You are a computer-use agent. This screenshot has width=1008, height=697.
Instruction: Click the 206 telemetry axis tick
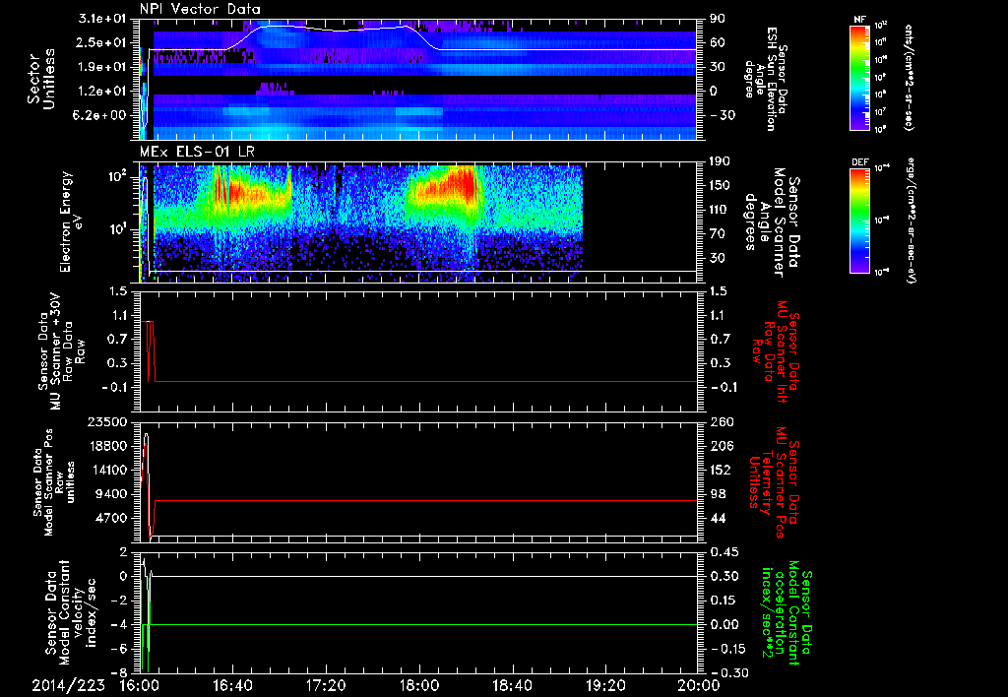(x=723, y=446)
